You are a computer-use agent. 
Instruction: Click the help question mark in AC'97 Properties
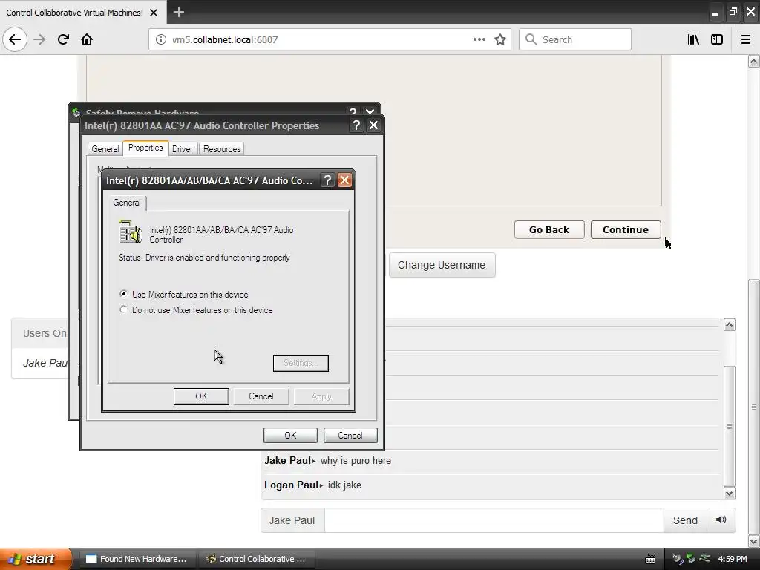(x=356, y=125)
